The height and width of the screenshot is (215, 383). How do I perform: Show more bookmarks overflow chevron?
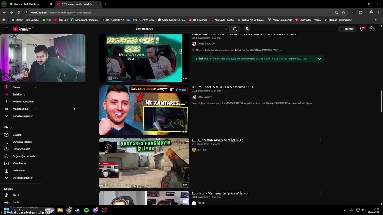click(376, 20)
